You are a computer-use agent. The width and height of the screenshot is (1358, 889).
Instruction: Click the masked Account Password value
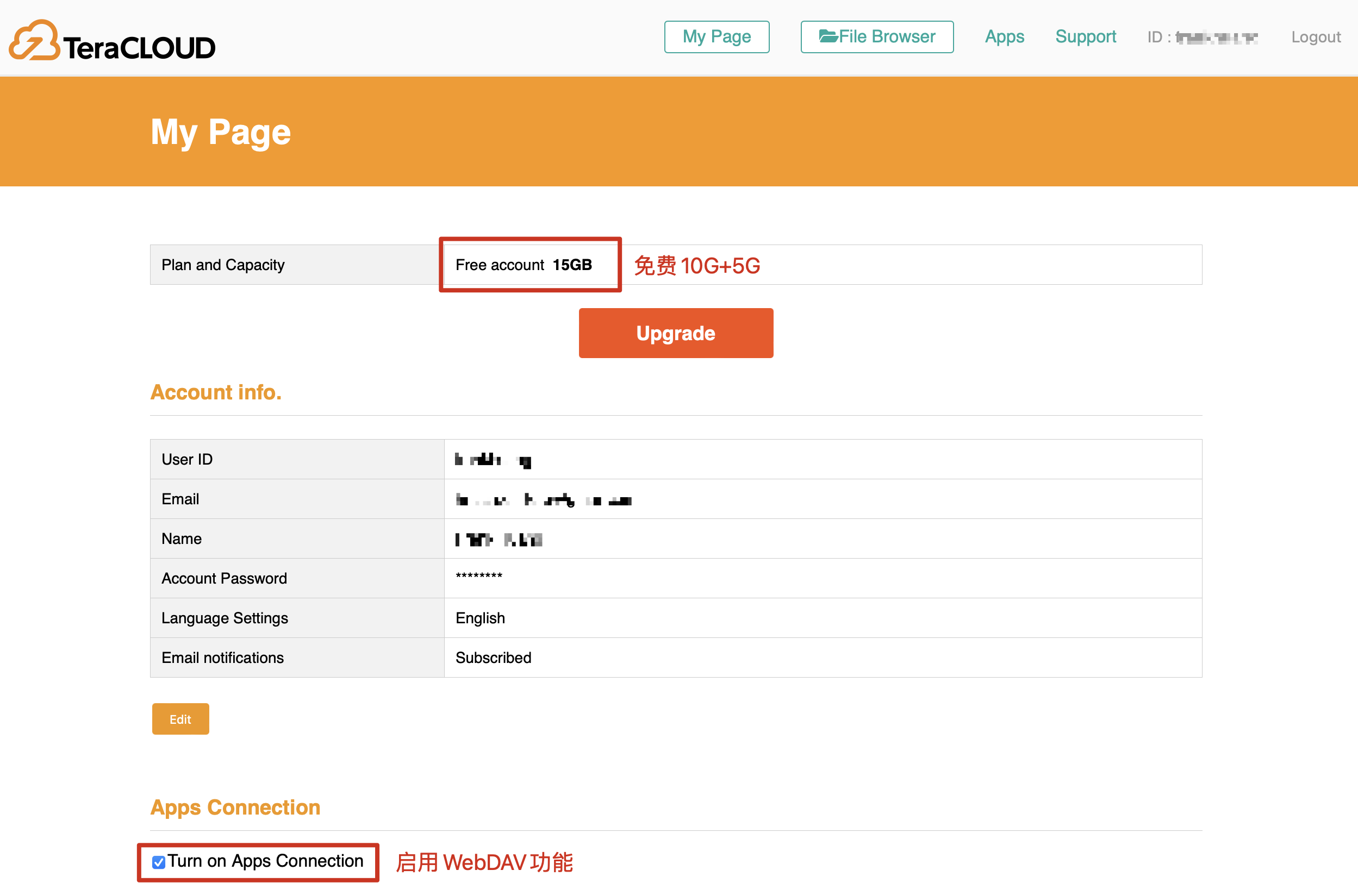point(479,578)
